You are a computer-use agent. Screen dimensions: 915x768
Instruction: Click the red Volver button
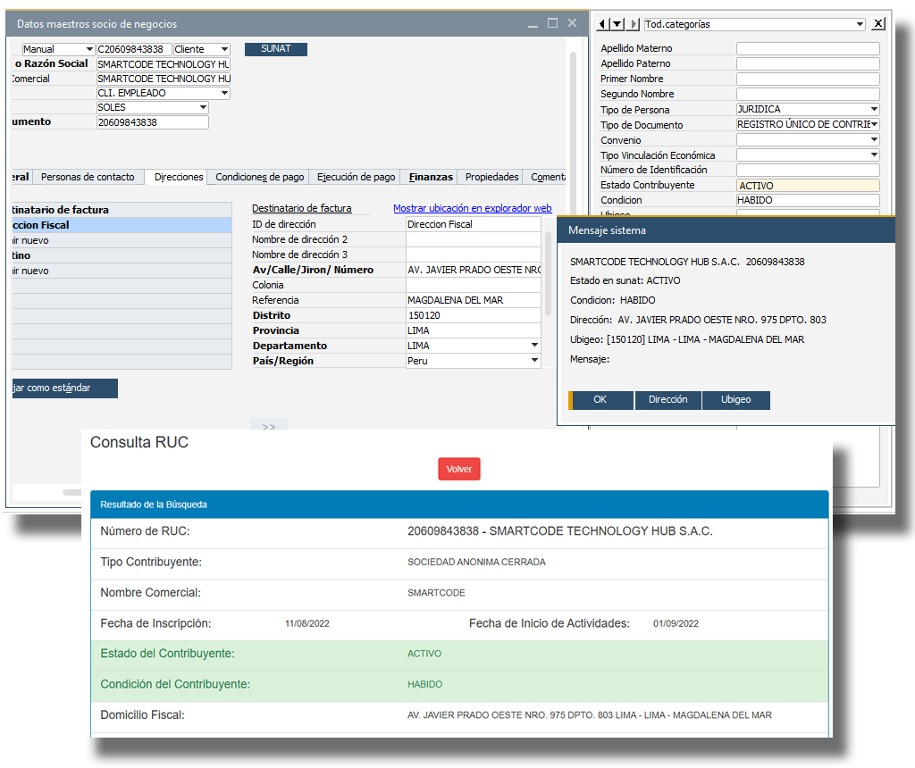(x=458, y=469)
